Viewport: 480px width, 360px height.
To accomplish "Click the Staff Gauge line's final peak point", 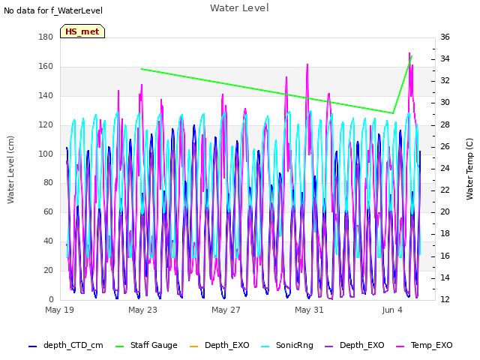I will pos(412,56).
